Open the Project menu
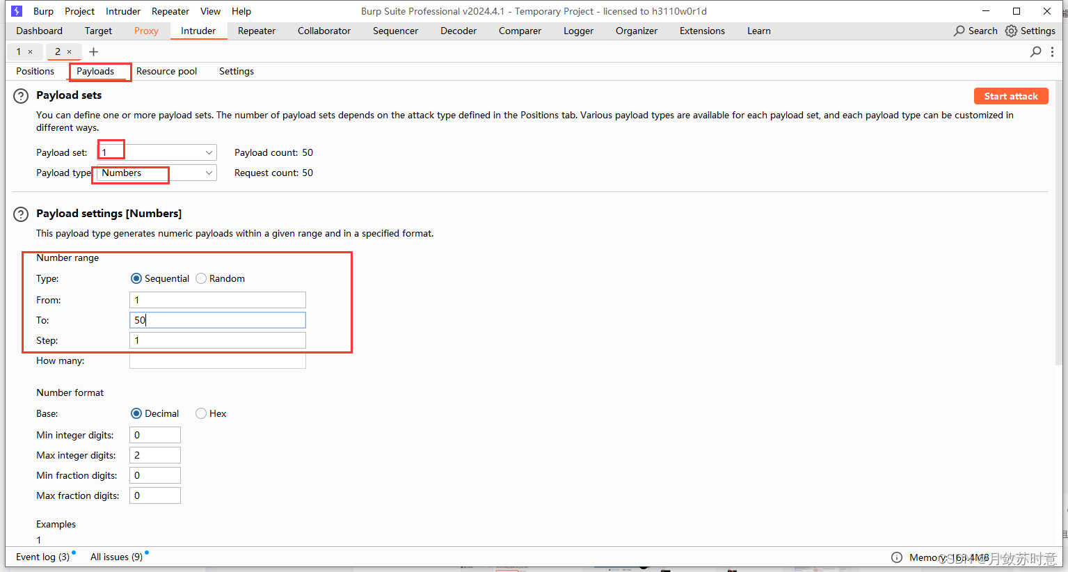Image resolution: width=1068 pixels, height=572 pixels. tap(79, 11)
